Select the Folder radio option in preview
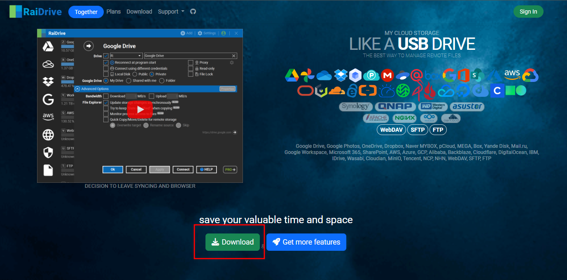The image size is (567, 280). 162,81
